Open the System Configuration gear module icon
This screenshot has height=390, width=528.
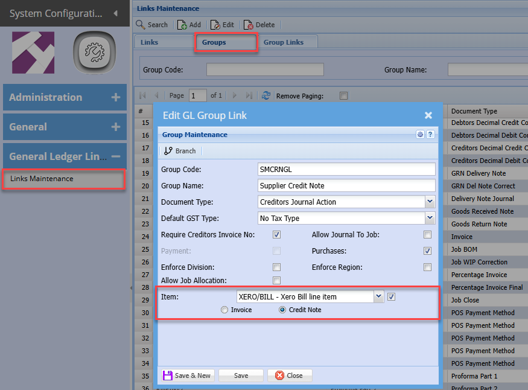pos(95,53)
